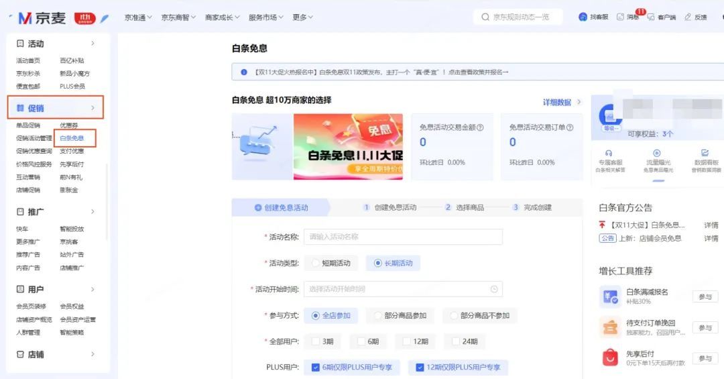
Task: Click the store avatar icon in profile card
Action: click(611, 117)
